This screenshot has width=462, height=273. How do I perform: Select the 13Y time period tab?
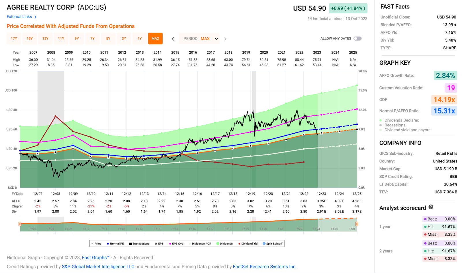pyautogui.click(x=45, y=38)
